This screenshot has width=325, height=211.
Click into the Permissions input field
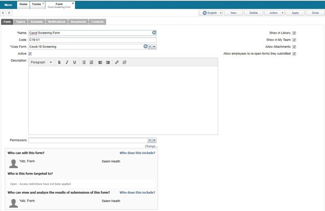pos(88,140)
